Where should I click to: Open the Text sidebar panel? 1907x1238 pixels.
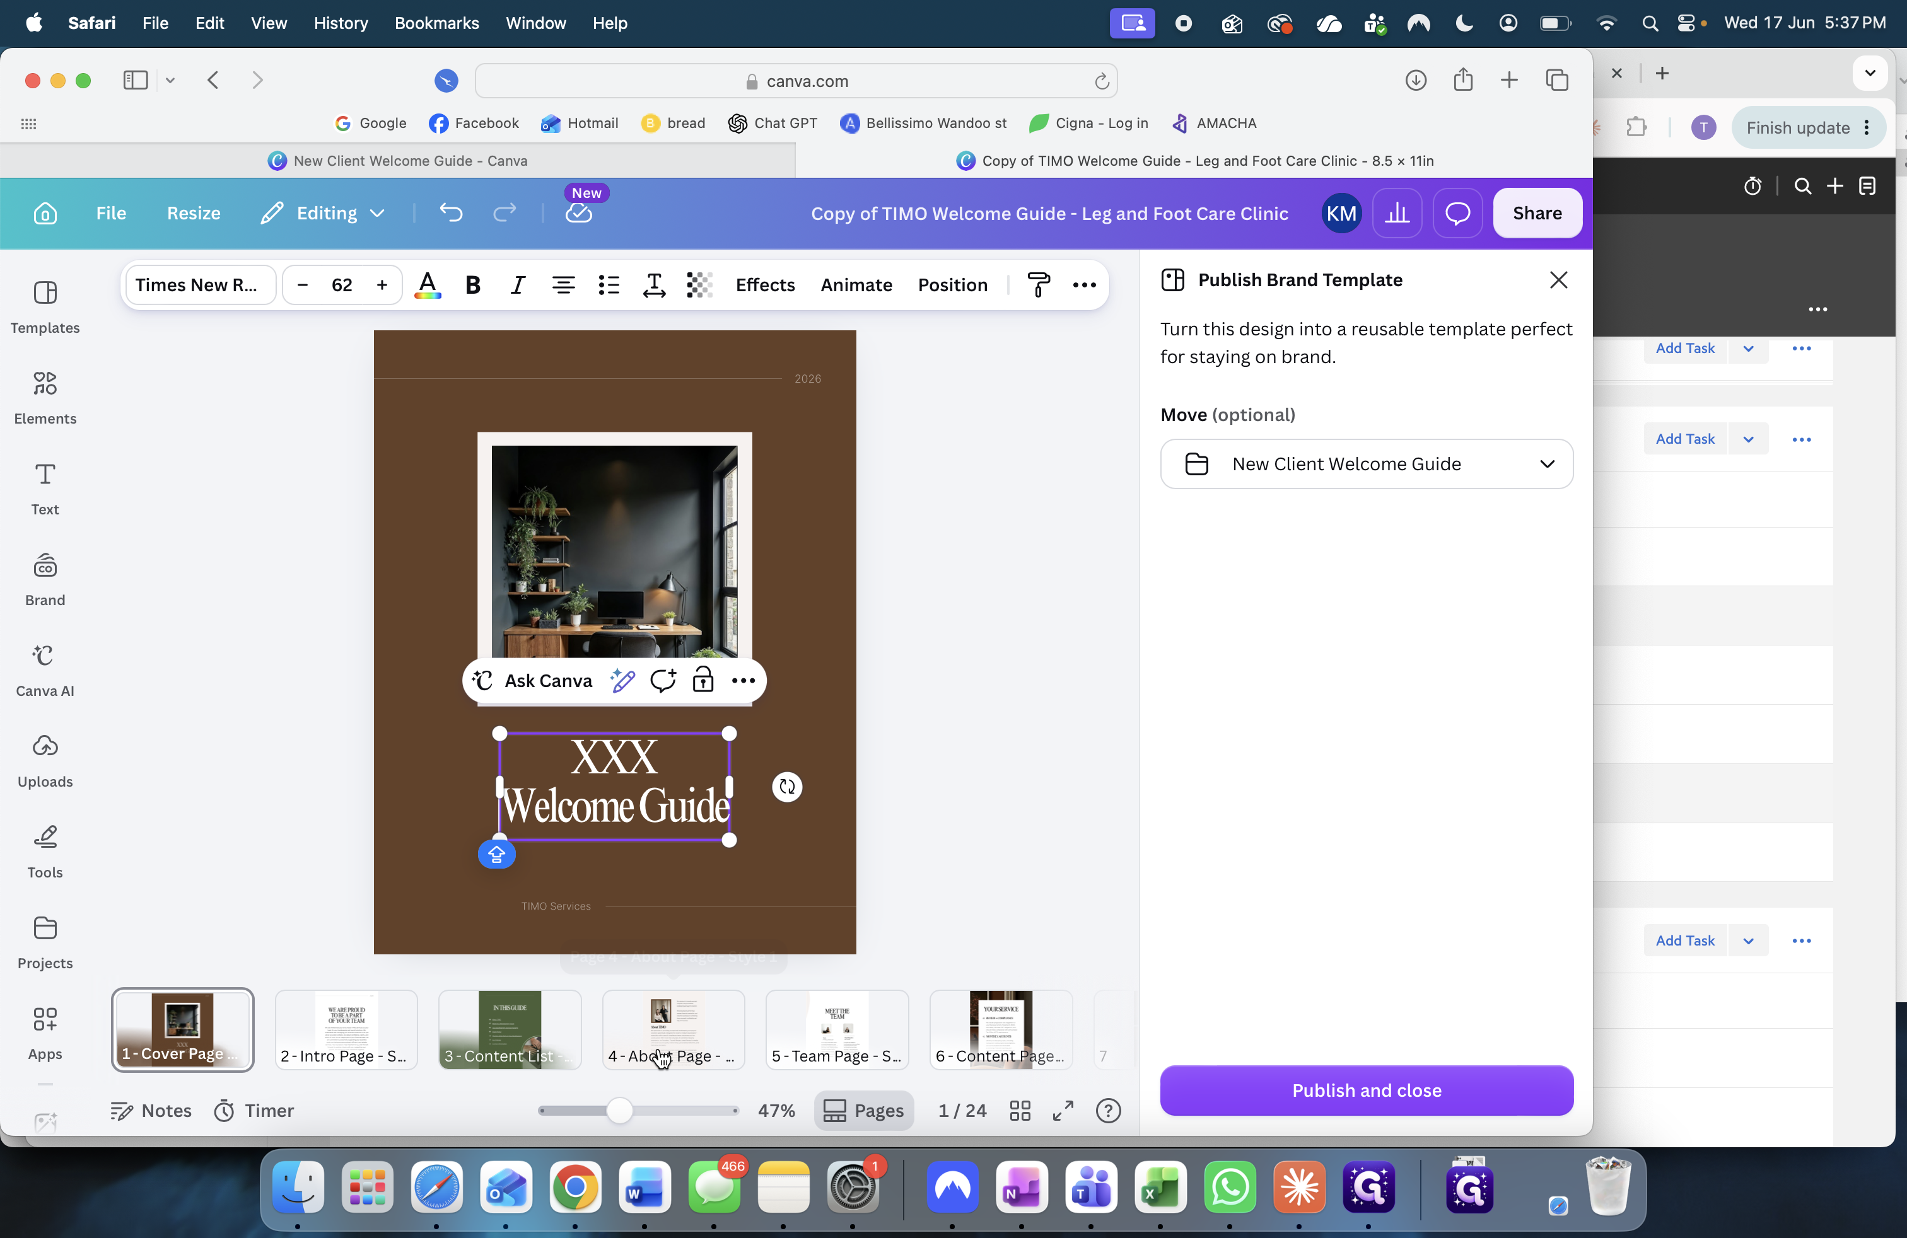pos(45,489)
